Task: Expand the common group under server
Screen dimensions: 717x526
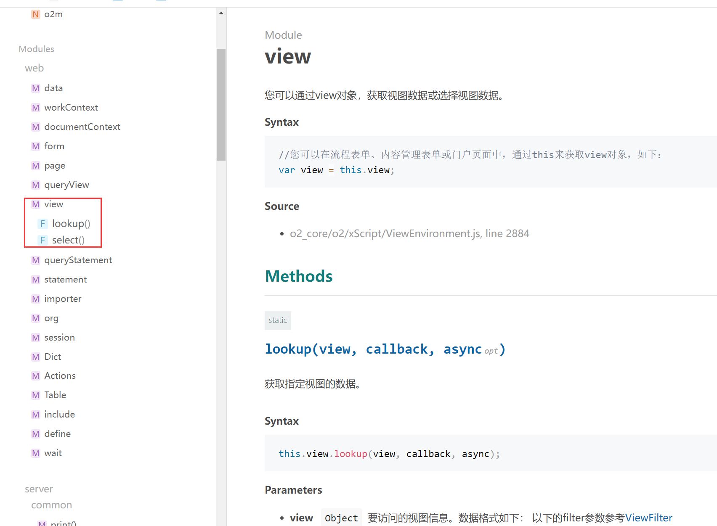Action: pyautogui.click(x=51, y=505)
